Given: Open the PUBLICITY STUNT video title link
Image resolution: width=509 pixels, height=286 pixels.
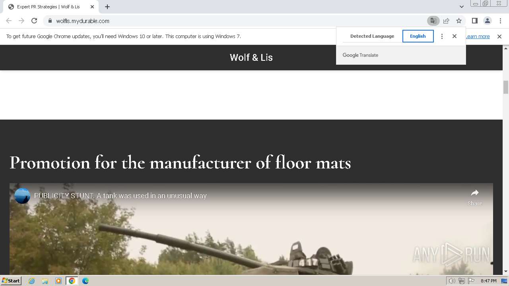Looking at the screenshot, I should click(x=120, y=196).
